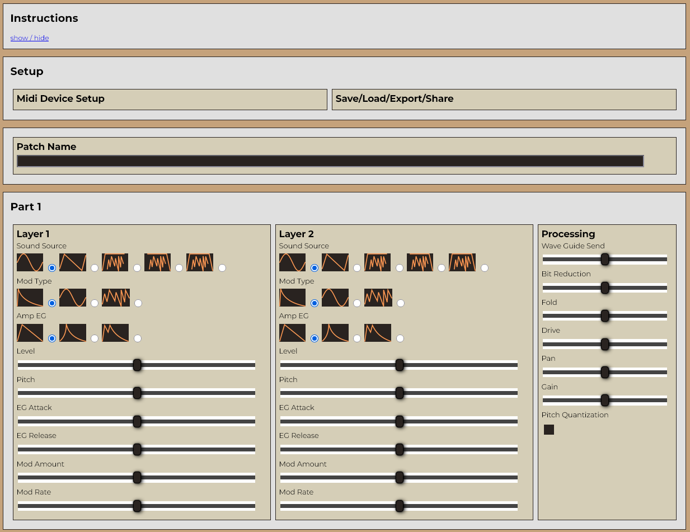Enable Layer 1 fifth sound source radio button
The width and height of the screenshot is (690, 532).
point(222,268)
